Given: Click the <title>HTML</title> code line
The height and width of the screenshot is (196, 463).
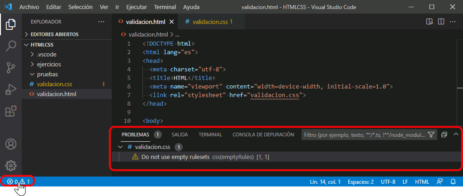Looking at the screenshot, I should [x=183, y=78].
